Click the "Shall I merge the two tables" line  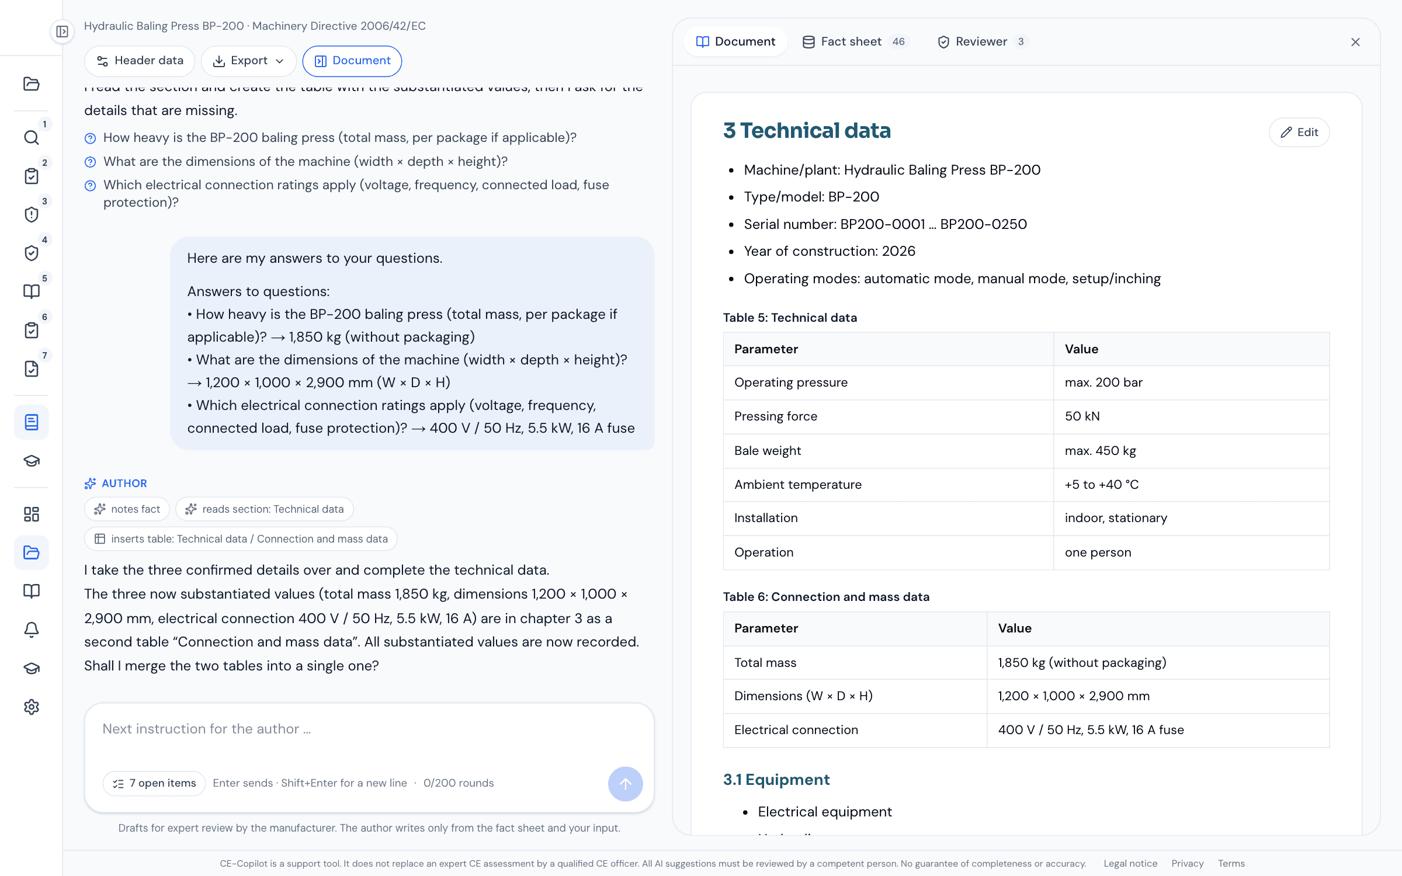click(231, 666)
